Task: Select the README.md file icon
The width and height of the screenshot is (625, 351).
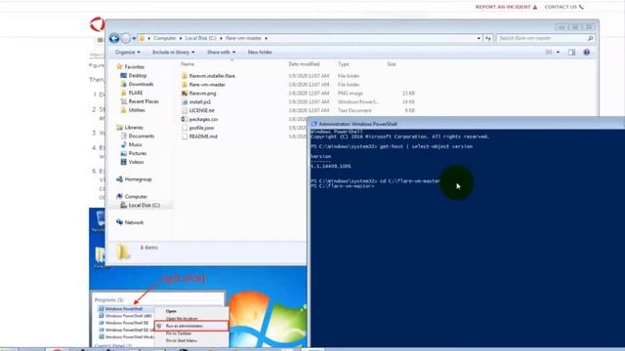Action: (185, 136)
